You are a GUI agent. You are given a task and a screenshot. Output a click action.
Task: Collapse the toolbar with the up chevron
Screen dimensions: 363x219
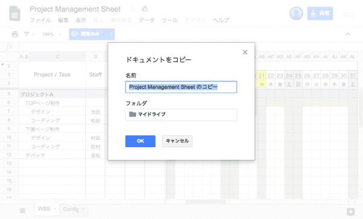(x=348, y=34)
